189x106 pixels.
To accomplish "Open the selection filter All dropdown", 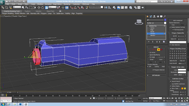I will (17, 7).
